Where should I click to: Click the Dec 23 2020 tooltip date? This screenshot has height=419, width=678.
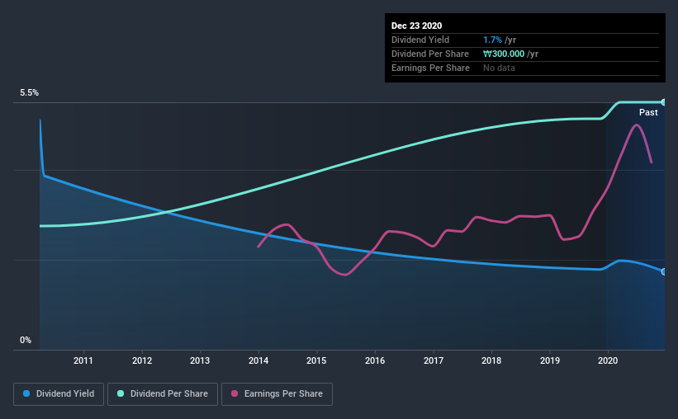416,26
